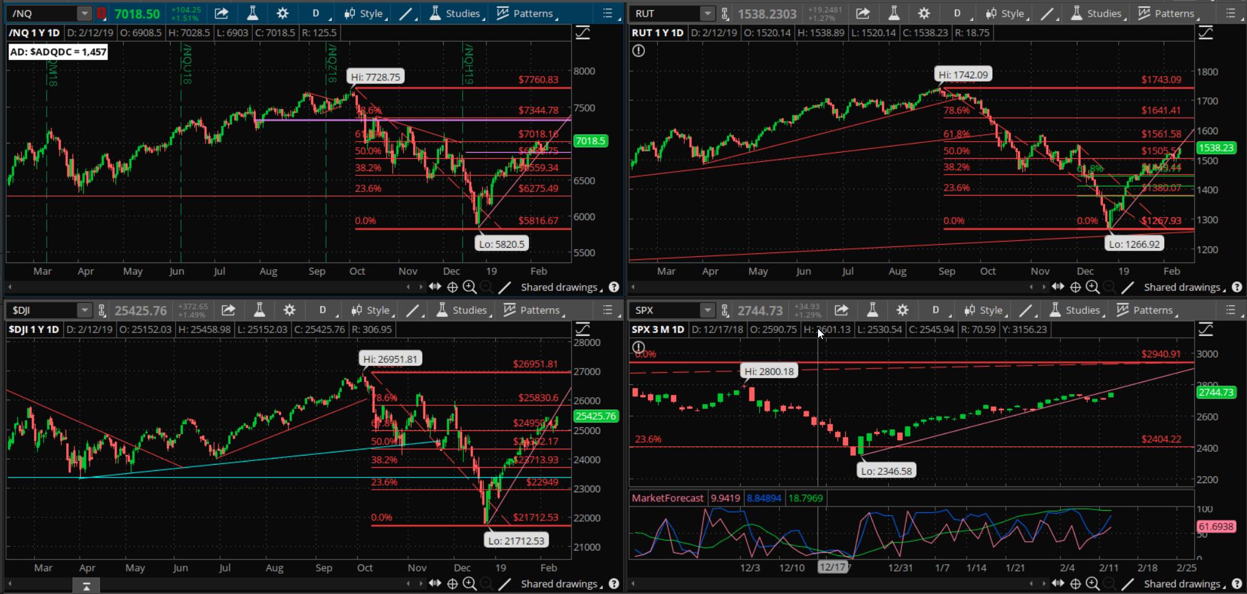
Task: Open Shared drawings dropdown under RUT chart
Action: click(x=1184, y=287)
